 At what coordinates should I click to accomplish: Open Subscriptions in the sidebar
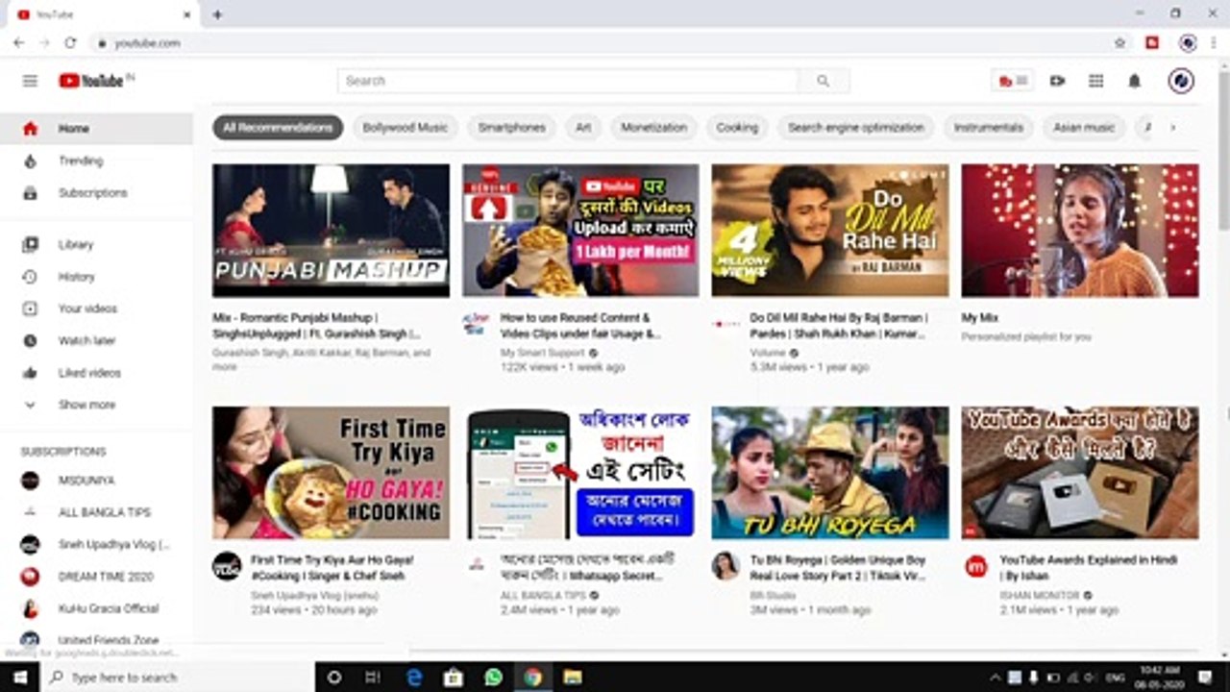[x=96, y=192]
